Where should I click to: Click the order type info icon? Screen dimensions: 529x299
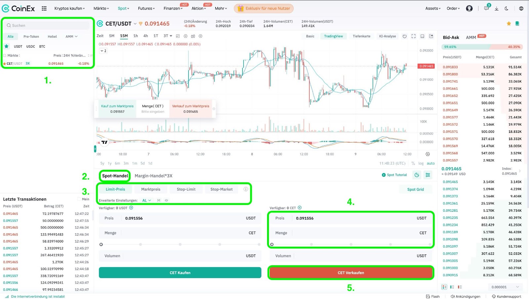pos(246,189)
